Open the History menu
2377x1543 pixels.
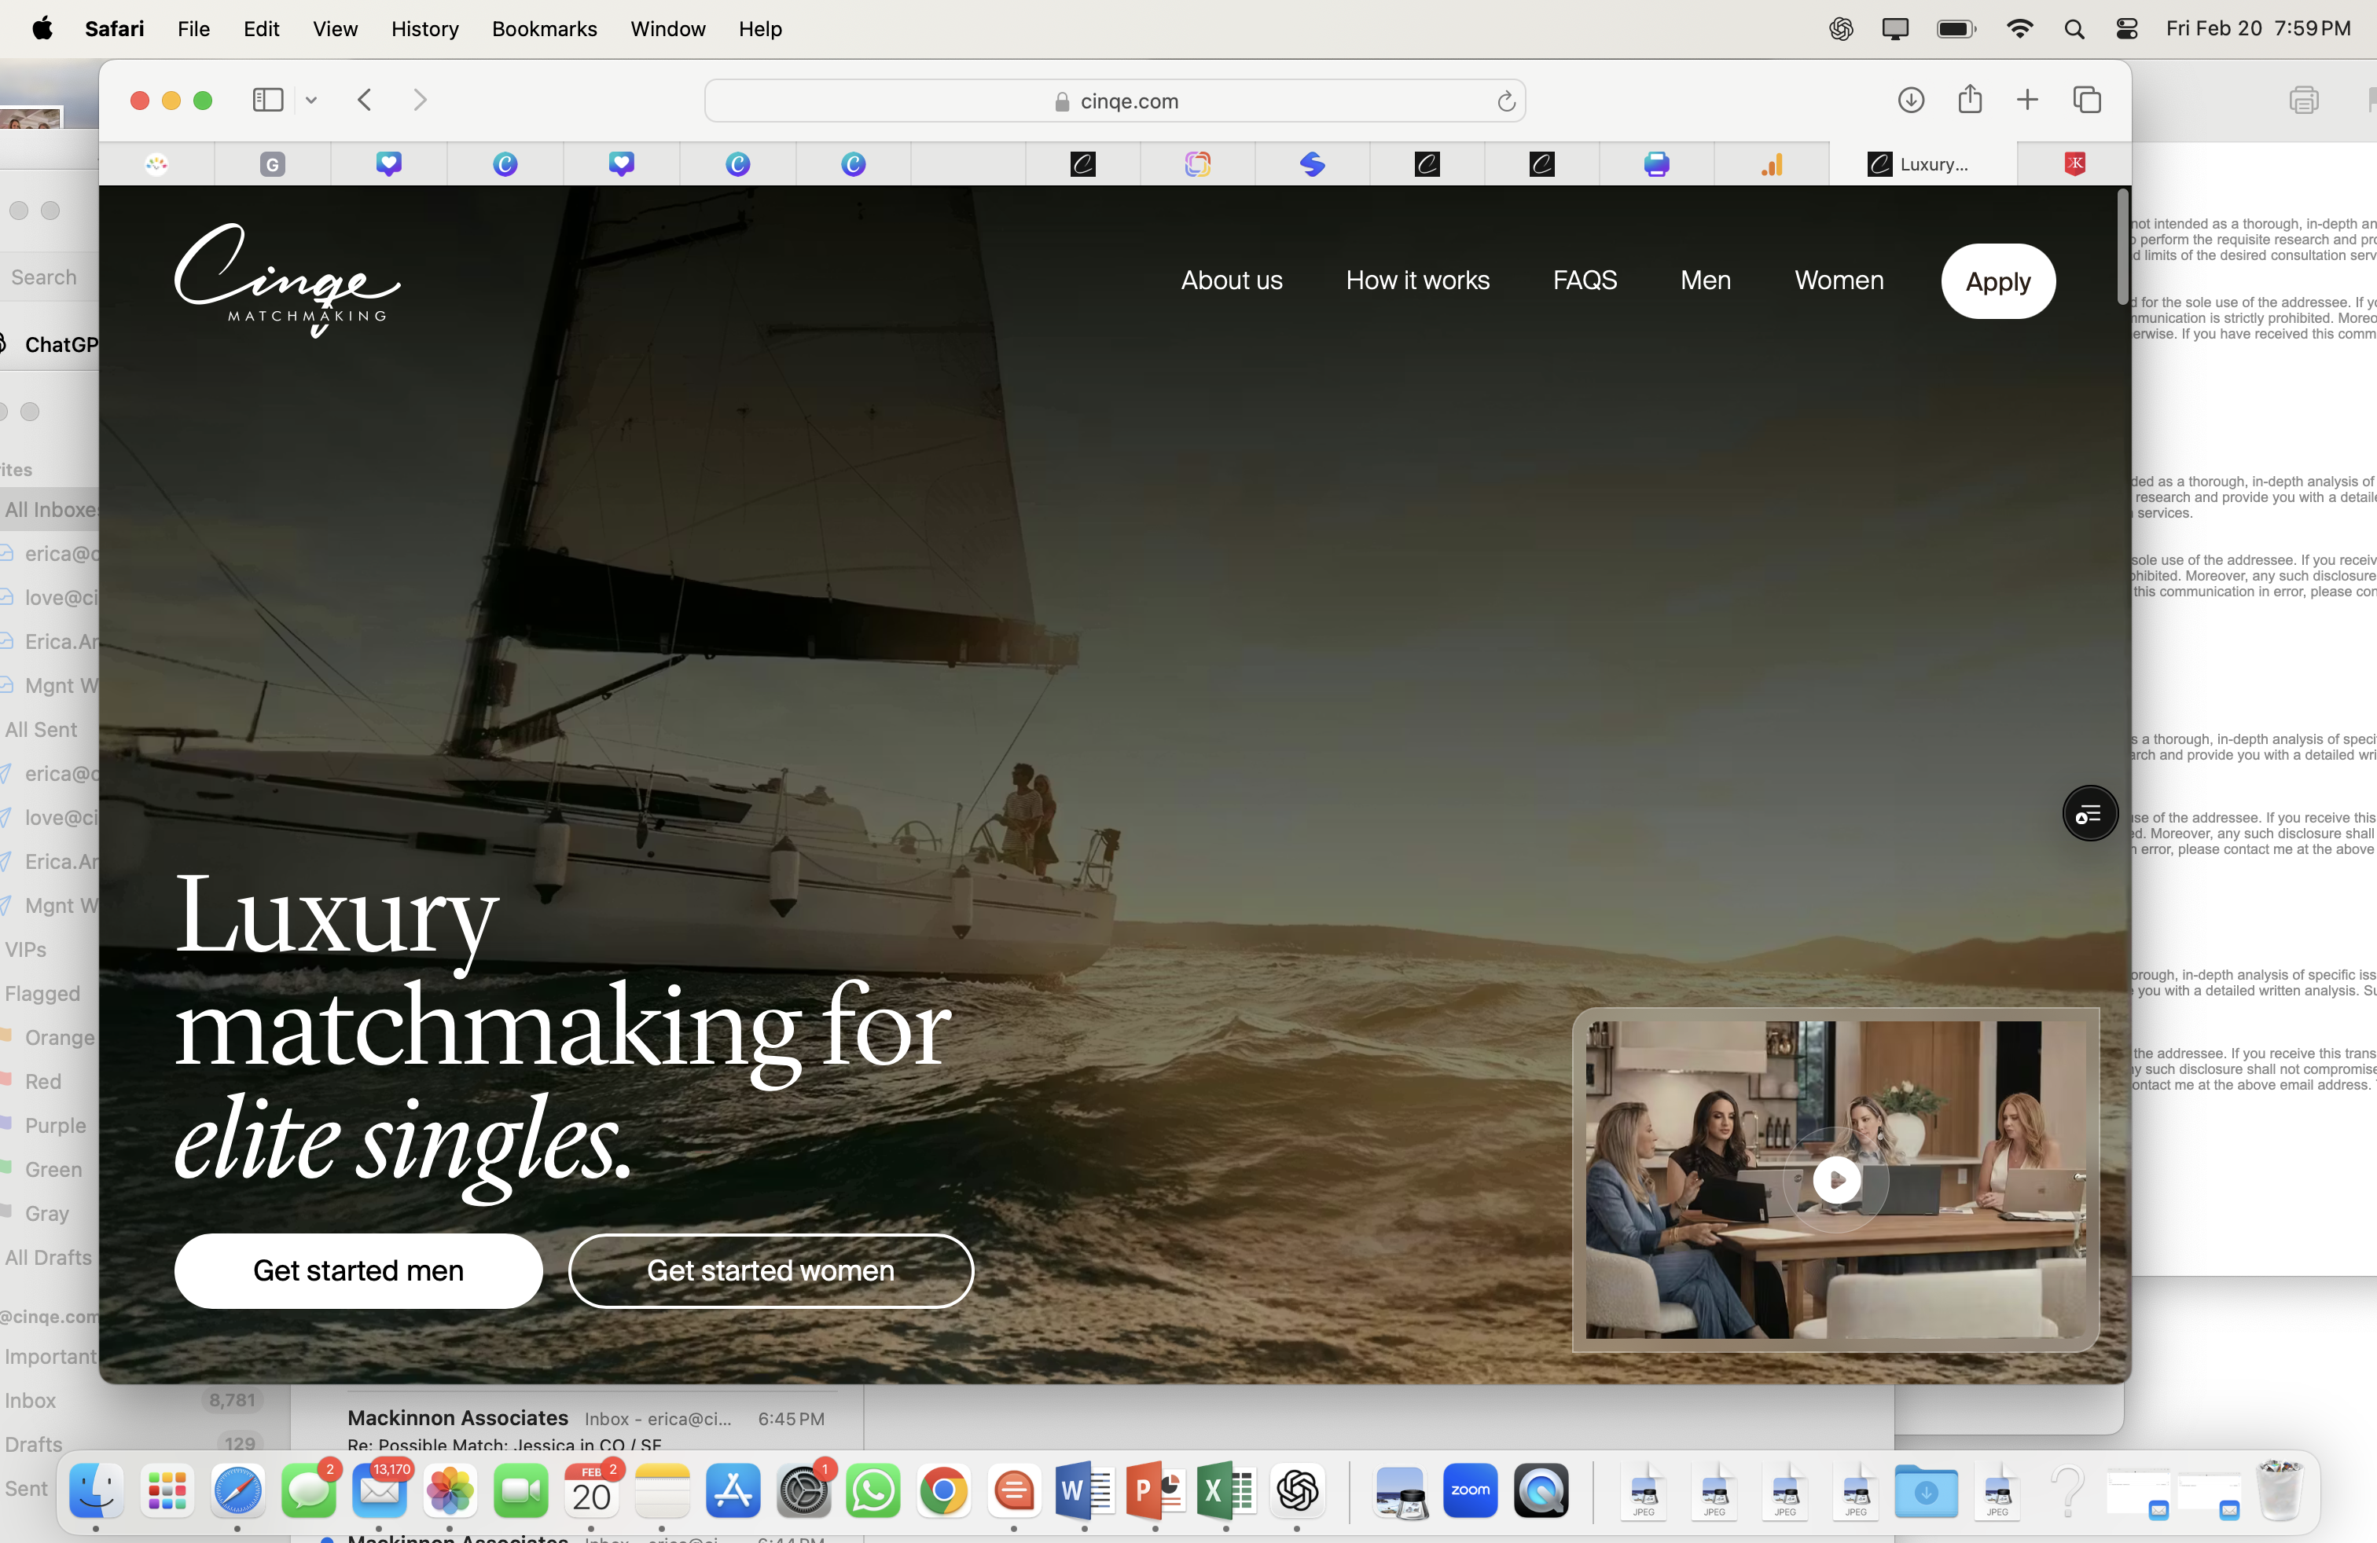(424, 29)
